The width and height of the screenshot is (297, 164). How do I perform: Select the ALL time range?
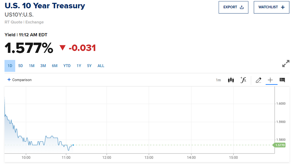coord(101,66)
